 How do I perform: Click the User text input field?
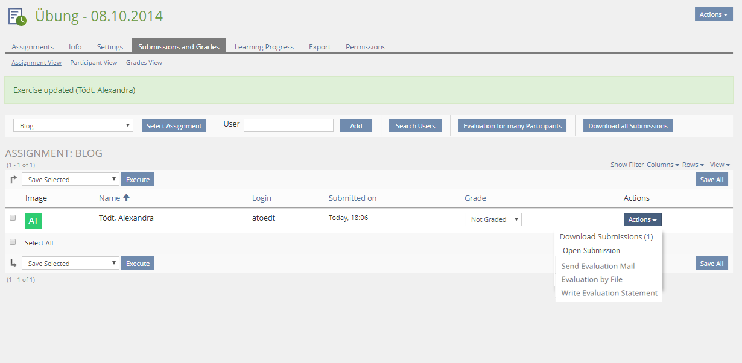288,125
